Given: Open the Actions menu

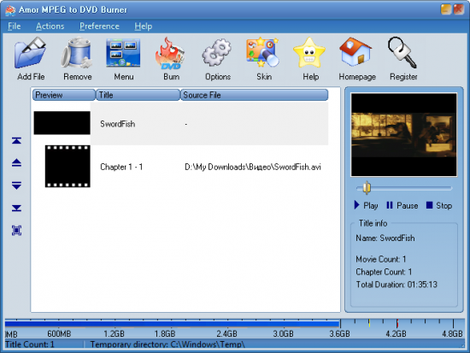Looking at the screenshot, I should coord(50,26).
